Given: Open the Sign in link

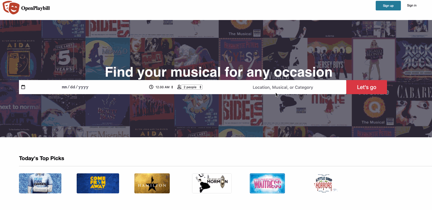Looking at the screenshot, I should 412,5.
